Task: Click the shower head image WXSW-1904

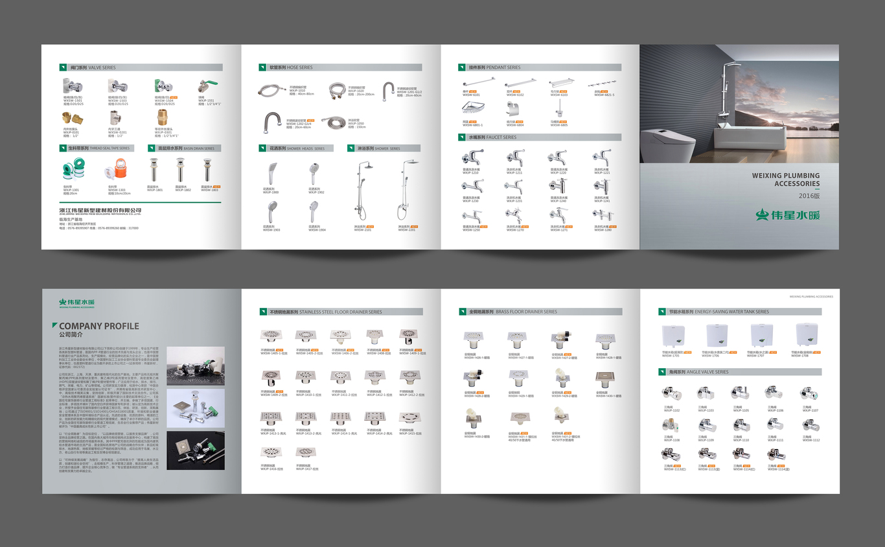Action: click(x=314, y=213)
